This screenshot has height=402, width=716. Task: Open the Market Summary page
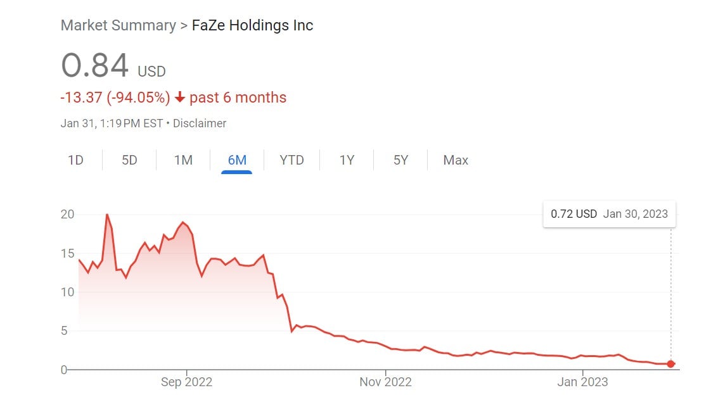[x=117, y=25]
